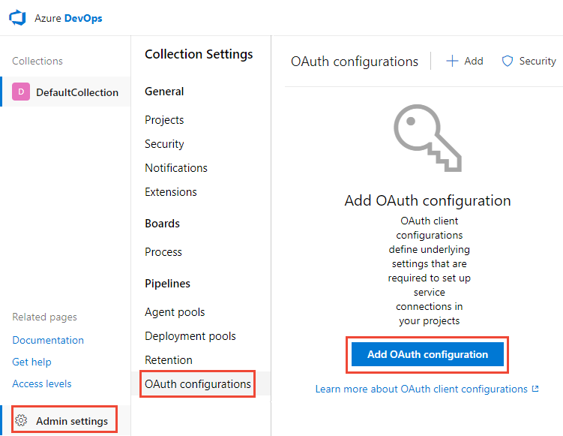Click the plus Add icon
The width and height of the screenshot is (563, 436).
pos(452,62)
